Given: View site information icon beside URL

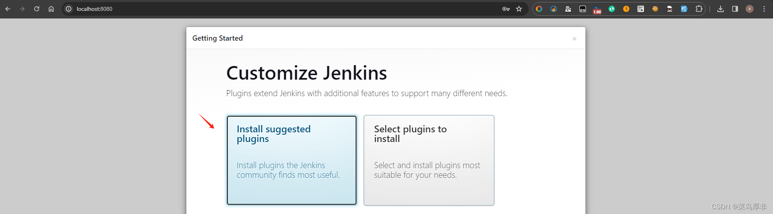Looking at the screenshot, I should [x=69, y=9].
